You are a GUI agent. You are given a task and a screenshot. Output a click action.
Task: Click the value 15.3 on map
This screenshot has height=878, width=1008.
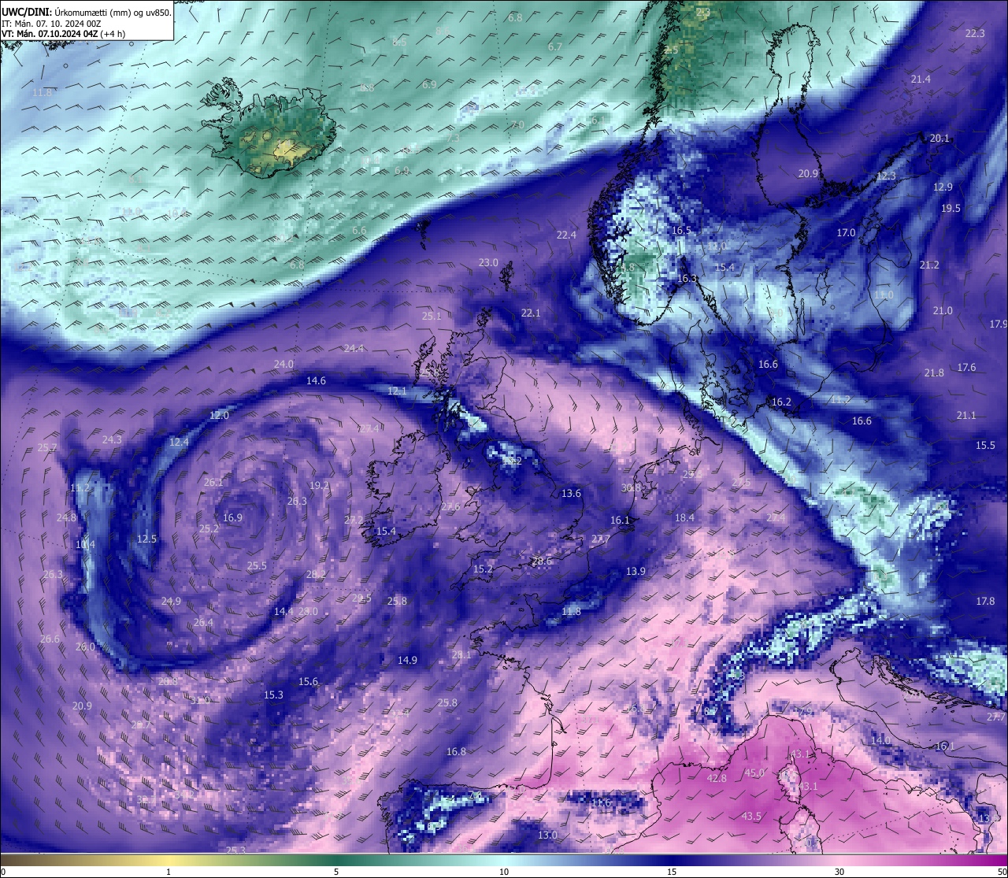point(273,695)
